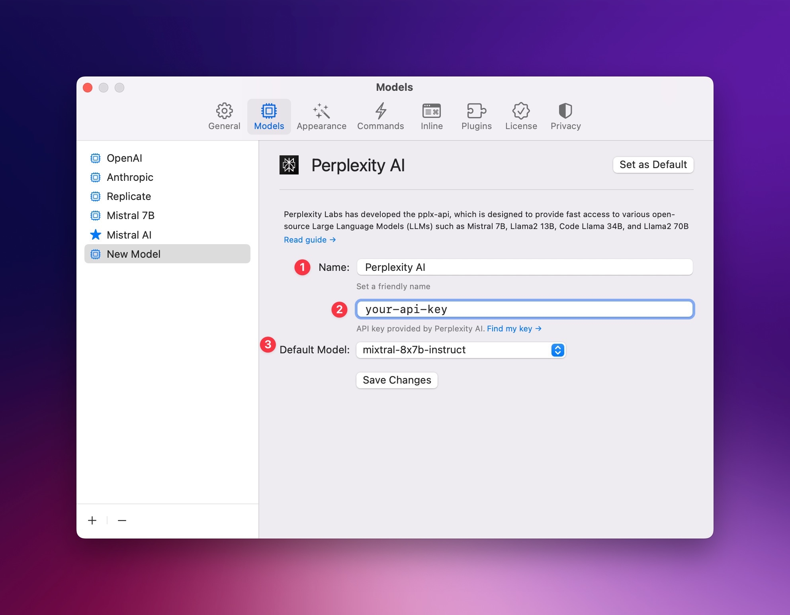Add a new model with plus button
Image resolution: width=790 pixels, height=615 pixels.
(92, 520)
